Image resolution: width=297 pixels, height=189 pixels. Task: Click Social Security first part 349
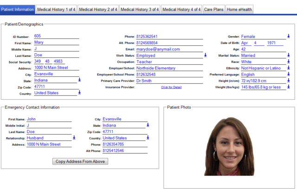tap(39, 62)
